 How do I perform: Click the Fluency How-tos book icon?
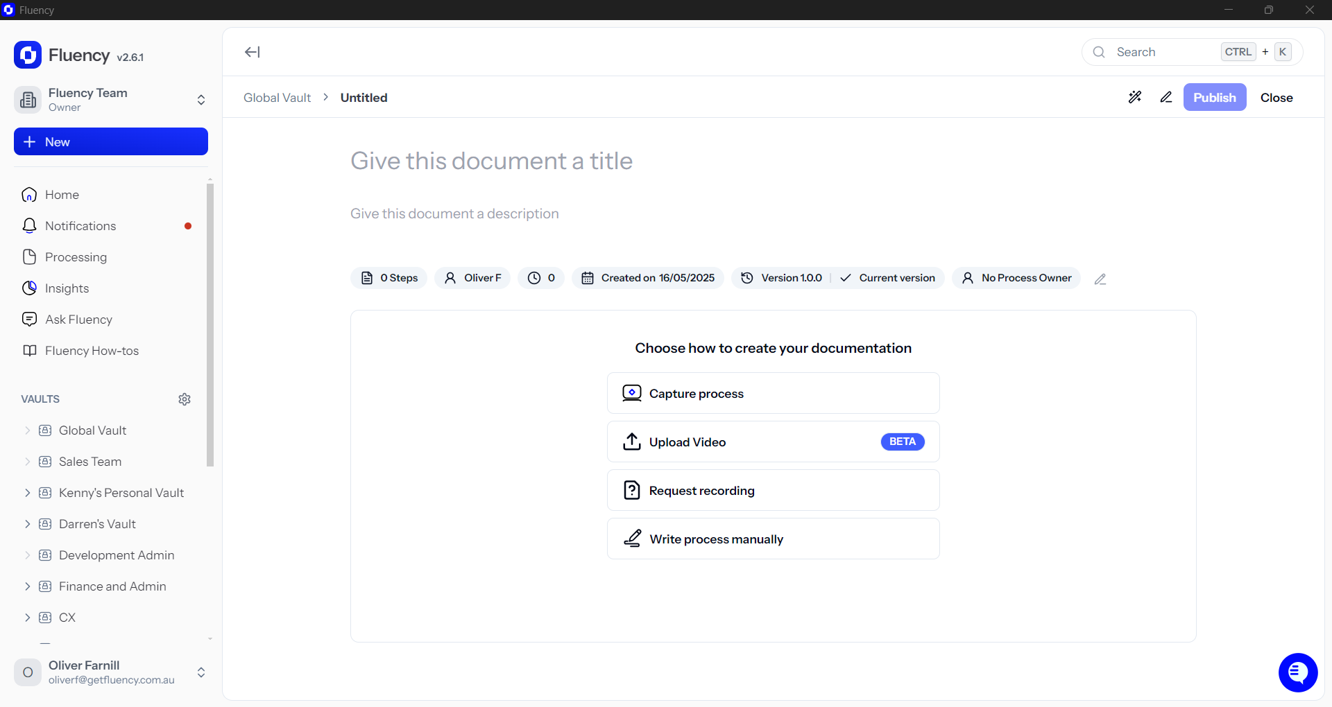tap(29, 351)
